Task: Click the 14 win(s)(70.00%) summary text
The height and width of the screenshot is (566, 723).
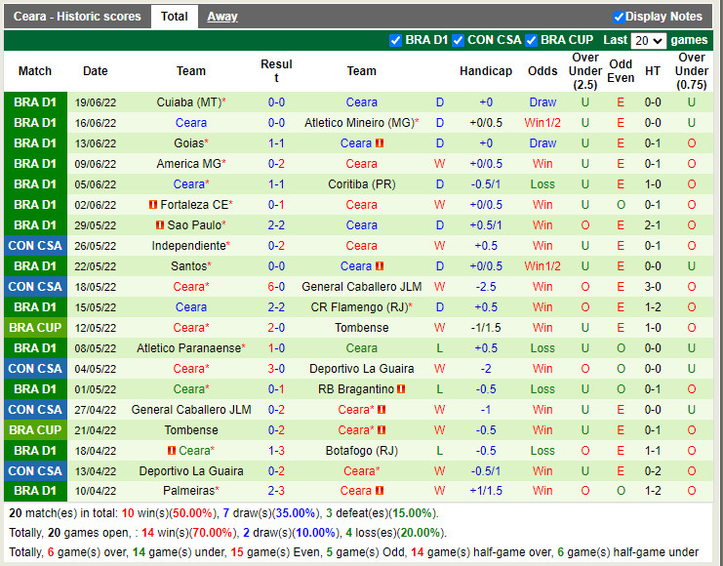Action: coord(189,533)
